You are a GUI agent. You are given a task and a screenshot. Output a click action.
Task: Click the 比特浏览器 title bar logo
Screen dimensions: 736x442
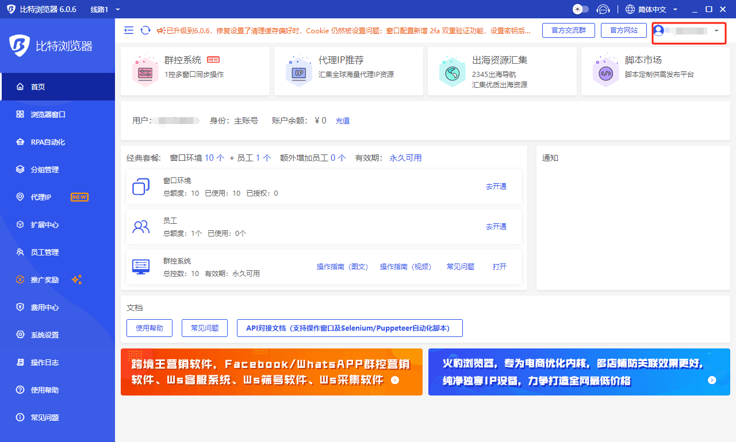(11, 9)
